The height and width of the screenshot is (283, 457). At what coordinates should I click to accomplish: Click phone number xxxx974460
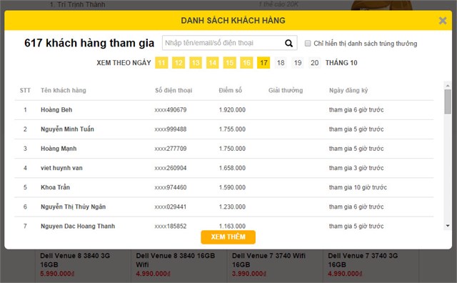pyautogui.click(x=171, y=187)
